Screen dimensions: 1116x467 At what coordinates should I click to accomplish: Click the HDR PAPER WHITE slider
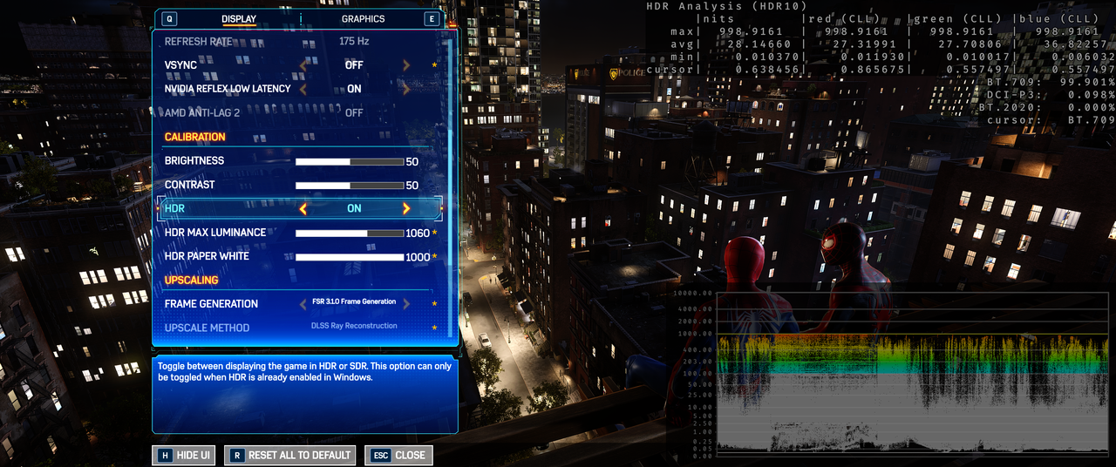click(x=350, y=257)
